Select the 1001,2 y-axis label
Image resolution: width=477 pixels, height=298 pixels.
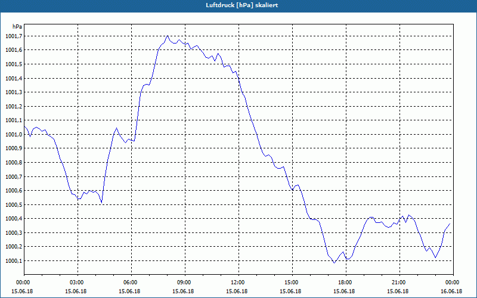[x=14, y=107]
